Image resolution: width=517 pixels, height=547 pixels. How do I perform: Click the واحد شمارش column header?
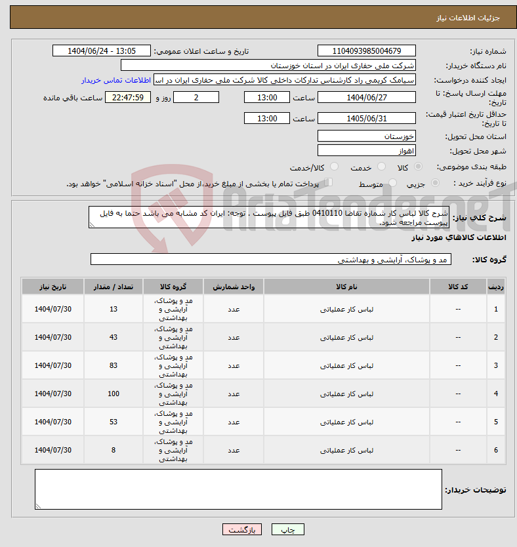click(234, 287)
